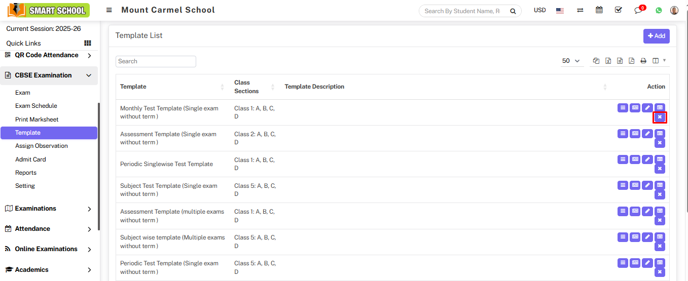Edit the Monthly Test Template row
The height and width of the screenshot is (281, 688).
pyautogui.click(x=647, y=107)
